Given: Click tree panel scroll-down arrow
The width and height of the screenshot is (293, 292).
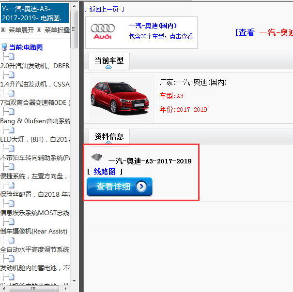Looking at the screenshot, I should coord(74,280).
